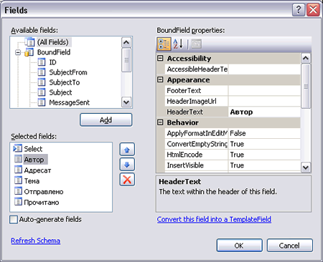Image resolution: width=323 pixels, height=262 pixels.
Task: Click the icon beside Прочитано in selected fields
Action: [18, 202]
